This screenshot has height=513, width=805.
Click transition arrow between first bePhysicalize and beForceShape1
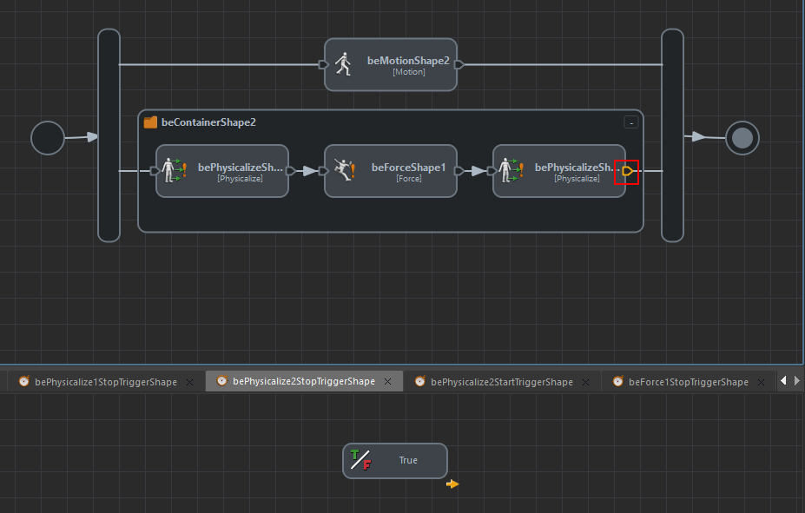(310, 171)
